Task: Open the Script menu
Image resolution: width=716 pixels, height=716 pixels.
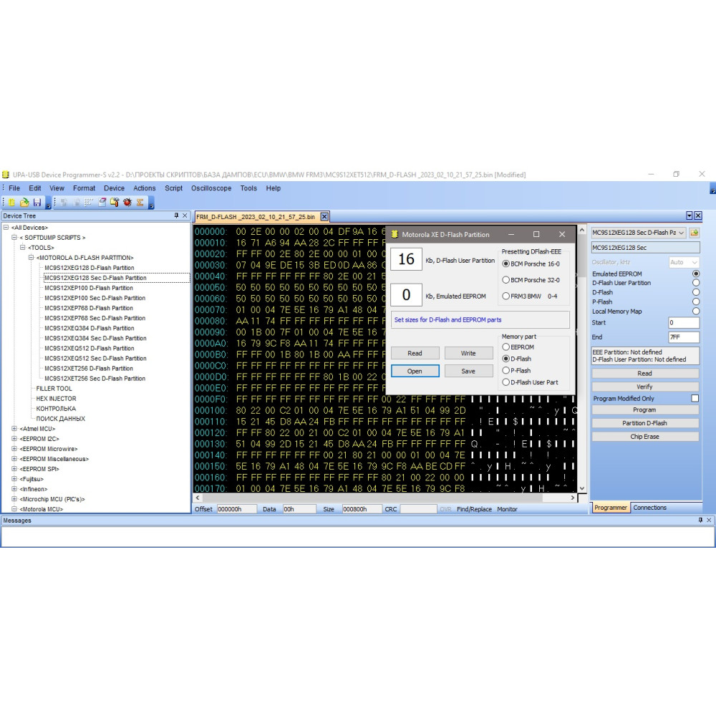Action: [x=173, y=188]
